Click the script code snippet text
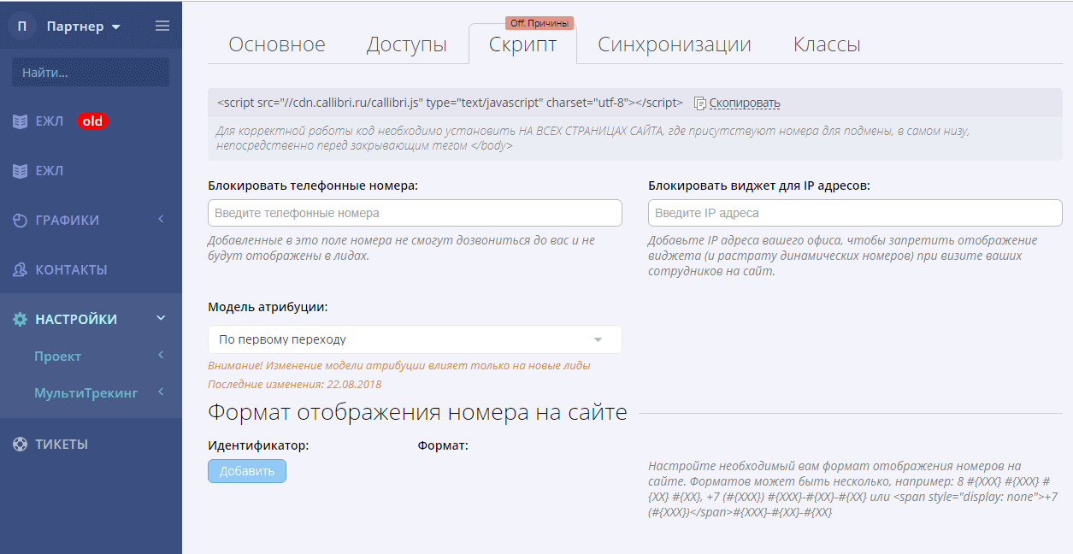The width and height of the screenshot is (1073, 554). tap(450, 103)
